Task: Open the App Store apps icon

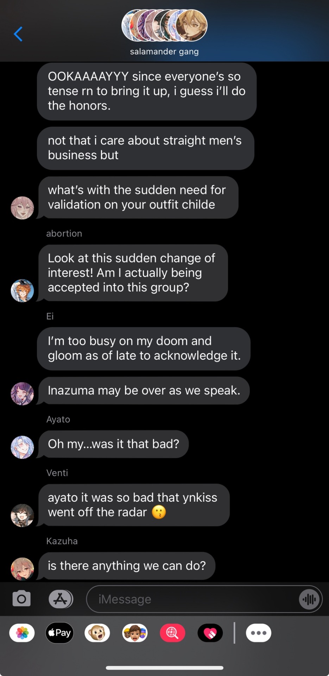Action: point(61,599)
